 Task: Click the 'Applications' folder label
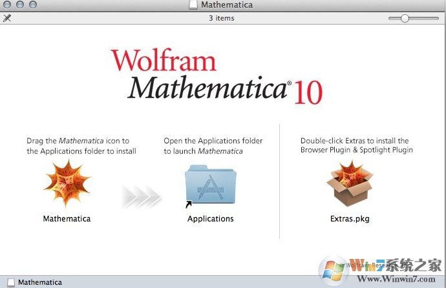(x=211, y=219)
